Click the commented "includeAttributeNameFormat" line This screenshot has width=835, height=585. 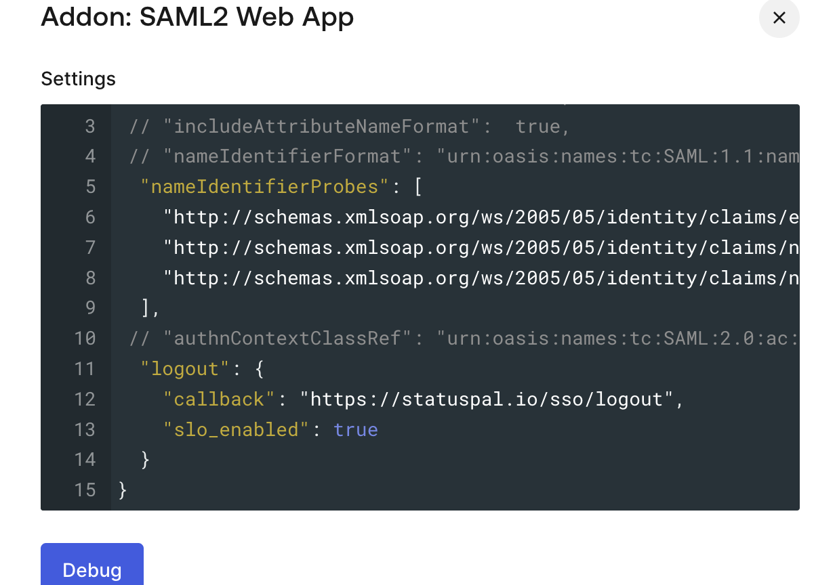(x=346, y=127)
